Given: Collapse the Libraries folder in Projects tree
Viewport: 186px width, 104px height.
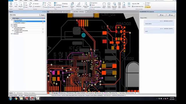Looking at the screenshot, I should point(12,26).
